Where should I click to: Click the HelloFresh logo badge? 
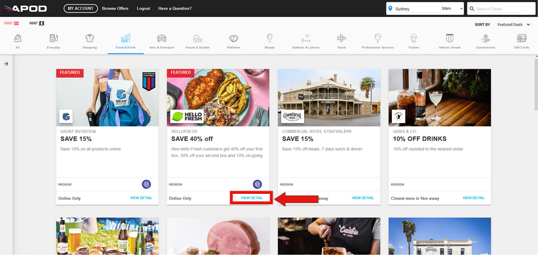click(187, 117)
